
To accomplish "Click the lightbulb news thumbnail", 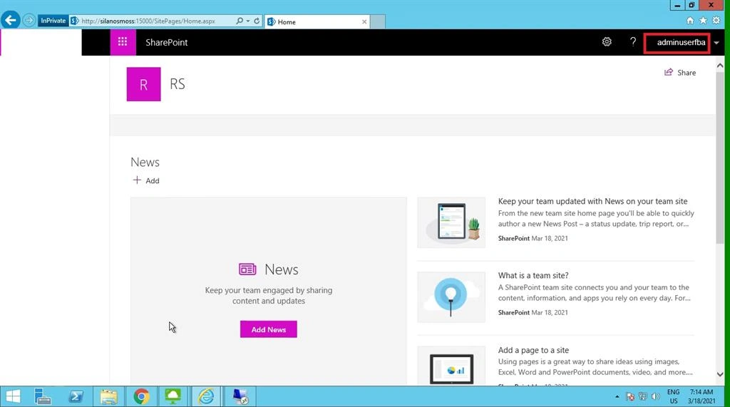I will [451, 297].
